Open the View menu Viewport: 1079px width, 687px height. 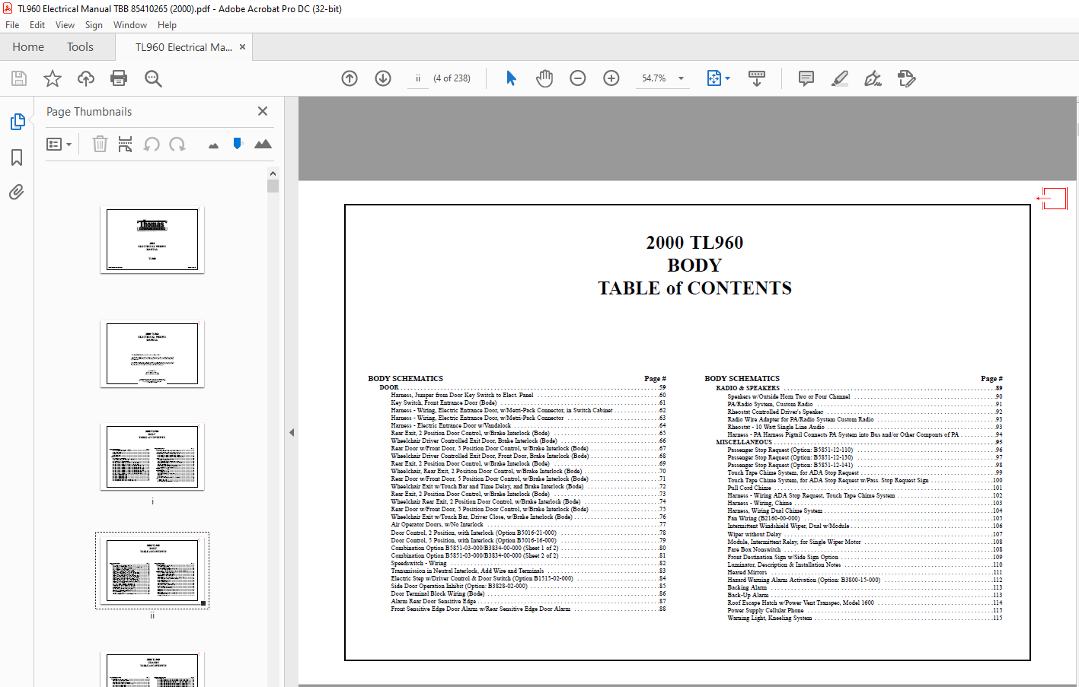(65, 25)
